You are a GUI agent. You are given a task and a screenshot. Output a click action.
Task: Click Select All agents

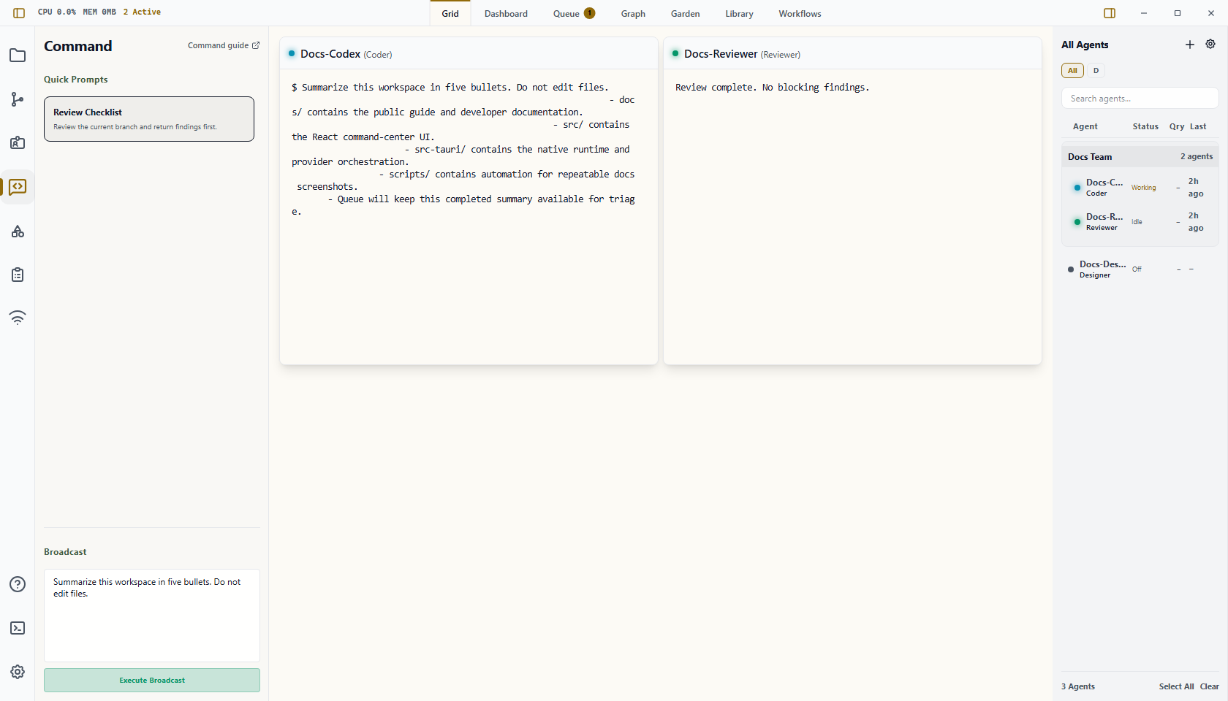click(x=1176, y=686)
